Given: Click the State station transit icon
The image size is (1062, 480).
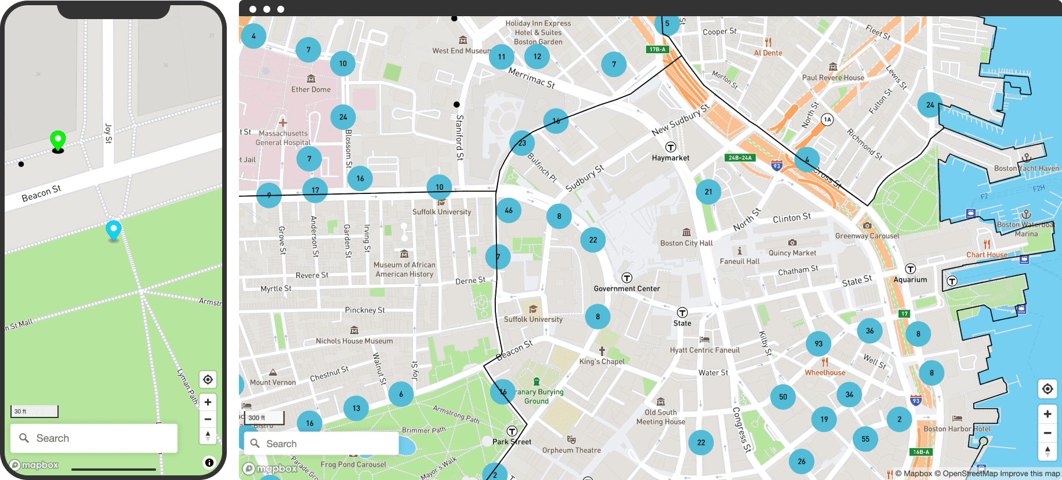Looking at the screenshot, I should 683,313.
